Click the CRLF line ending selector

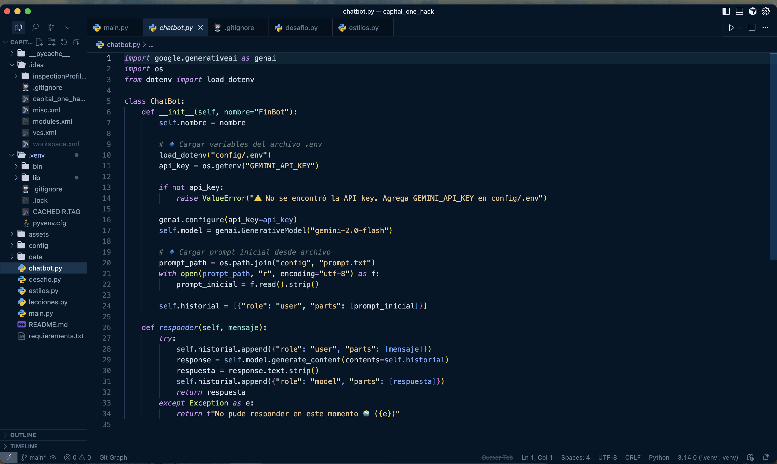(633, 457)
